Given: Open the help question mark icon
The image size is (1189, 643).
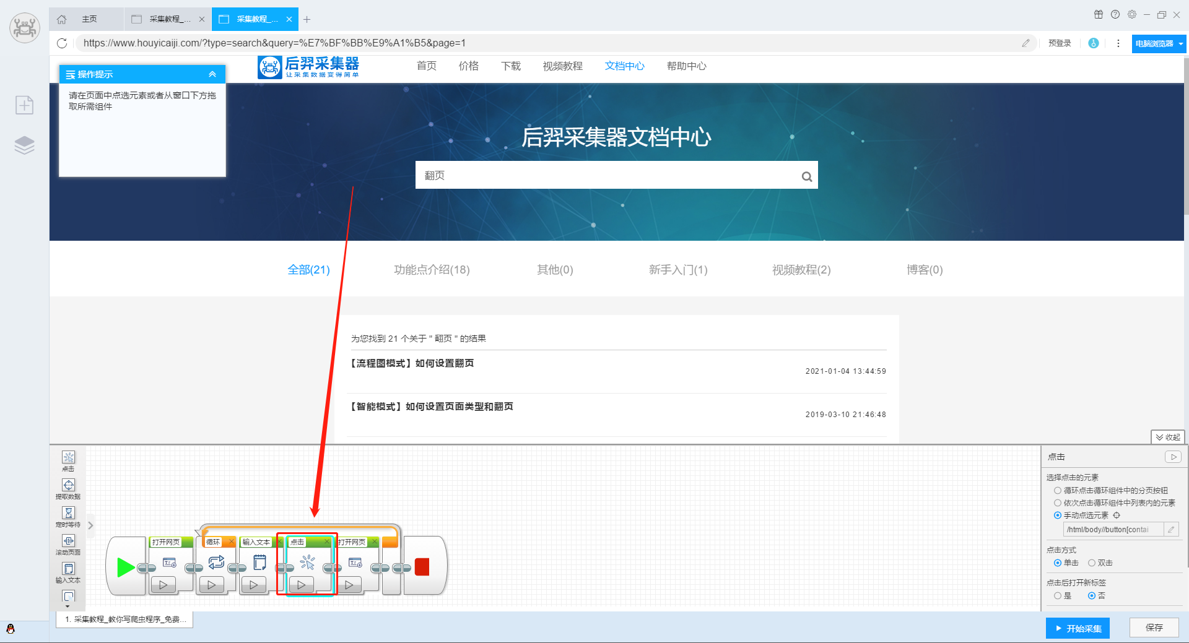Looking at the screenshot, I should coord(1115,15).
